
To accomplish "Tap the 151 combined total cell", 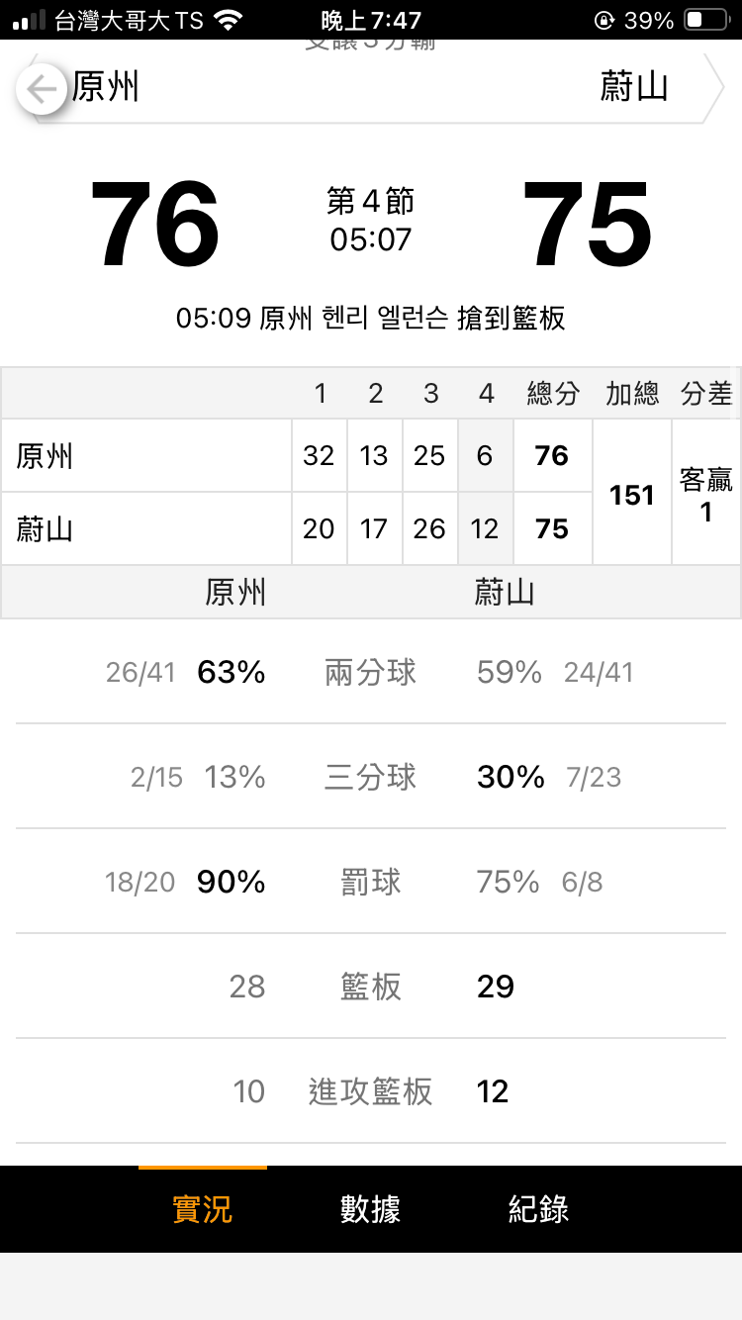I will click(x=632, y=494).
